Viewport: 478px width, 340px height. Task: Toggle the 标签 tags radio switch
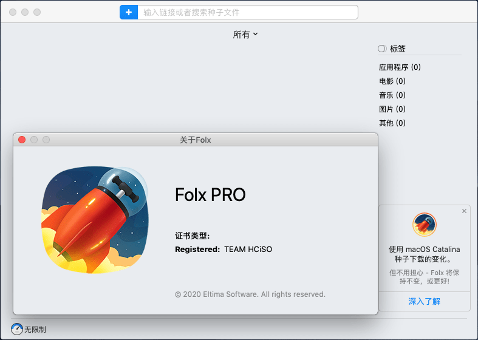(x=382, y=49)
